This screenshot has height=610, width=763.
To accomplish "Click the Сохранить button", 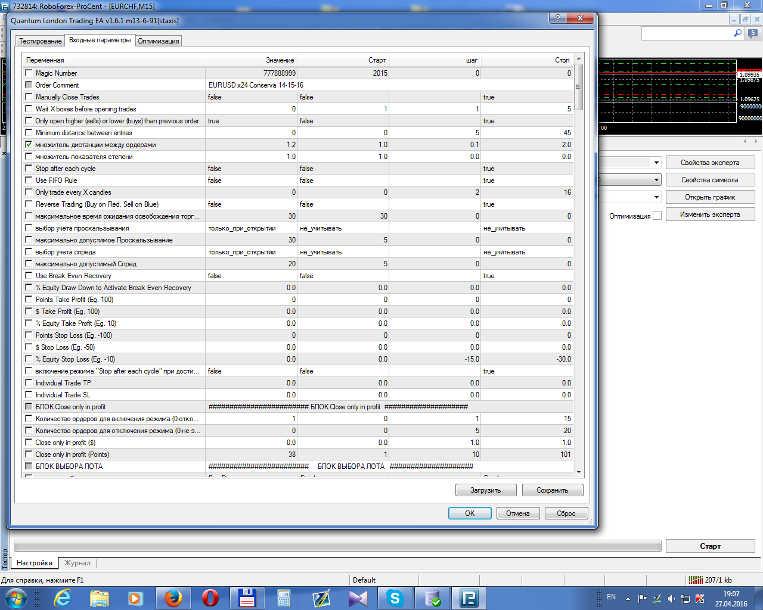I will pyautogui.click(x=553, y=490).
